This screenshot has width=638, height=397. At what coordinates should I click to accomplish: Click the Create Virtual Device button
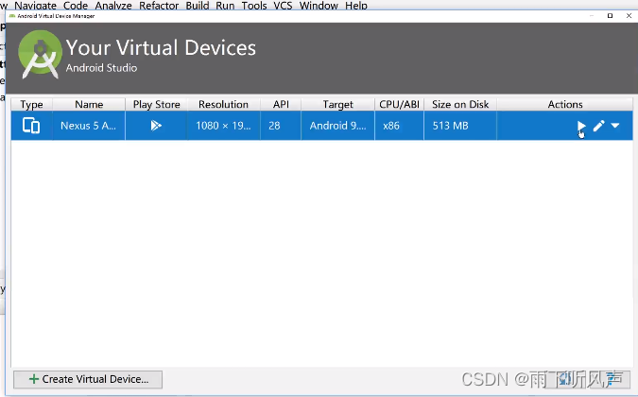(88, 379)
